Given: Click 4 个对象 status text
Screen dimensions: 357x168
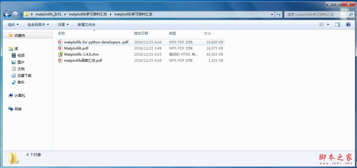Looking at the screenshot, I should [x=34, y=155].
